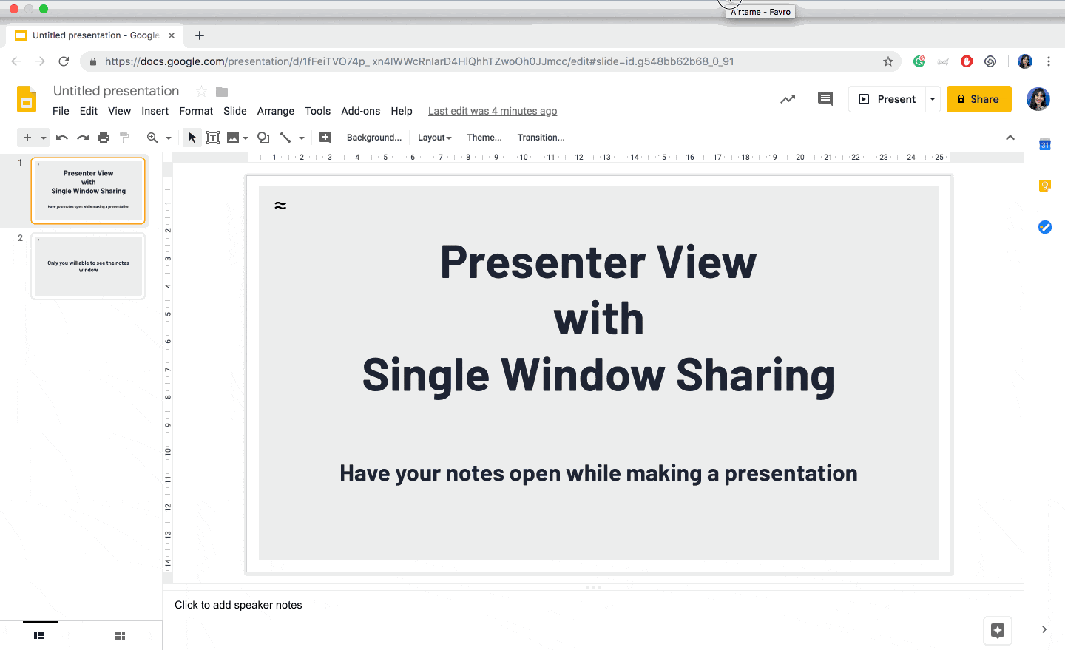
Task: Click the Present button
Action: pos(887,99)
